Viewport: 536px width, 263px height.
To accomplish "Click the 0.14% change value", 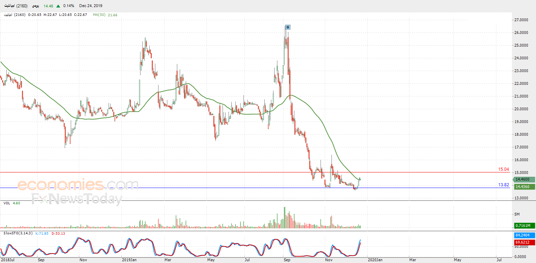I will tap(69, 6).
